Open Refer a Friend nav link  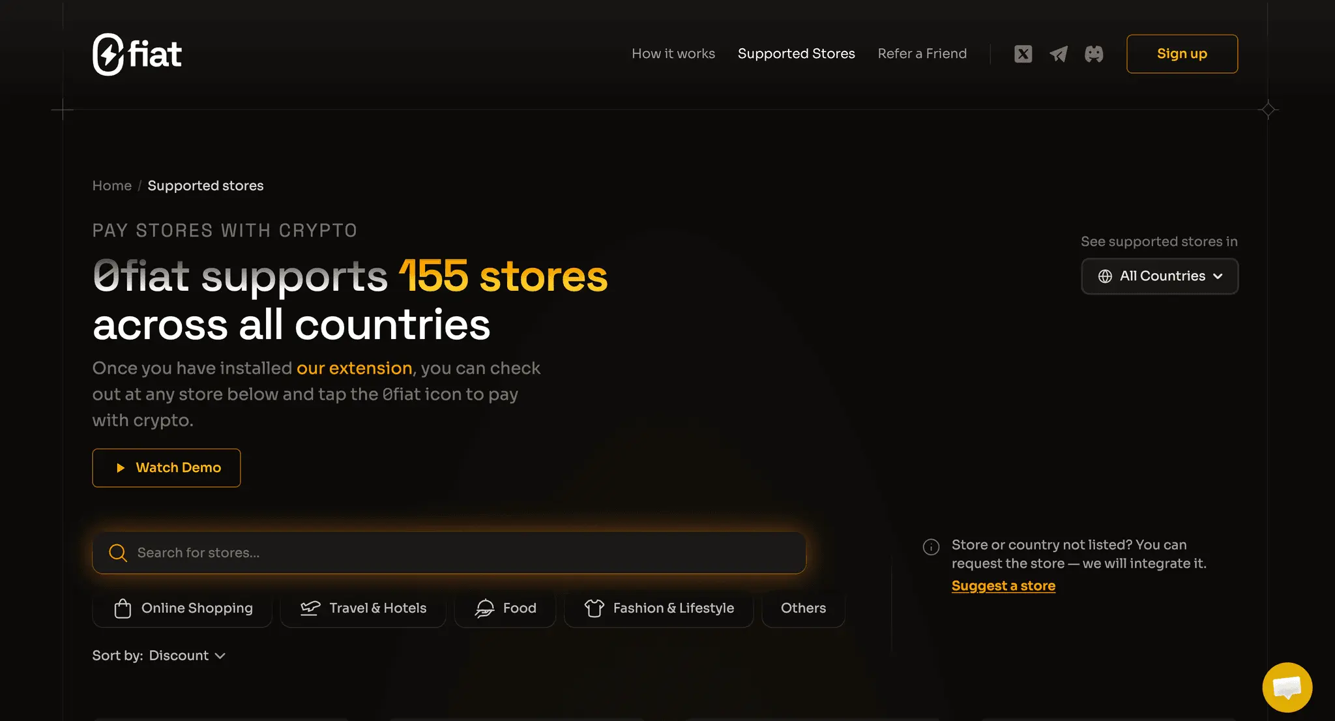922,53
